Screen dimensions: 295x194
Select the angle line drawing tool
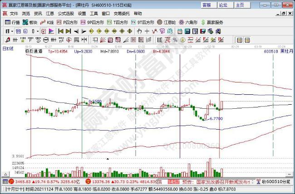tap(126, 40)
